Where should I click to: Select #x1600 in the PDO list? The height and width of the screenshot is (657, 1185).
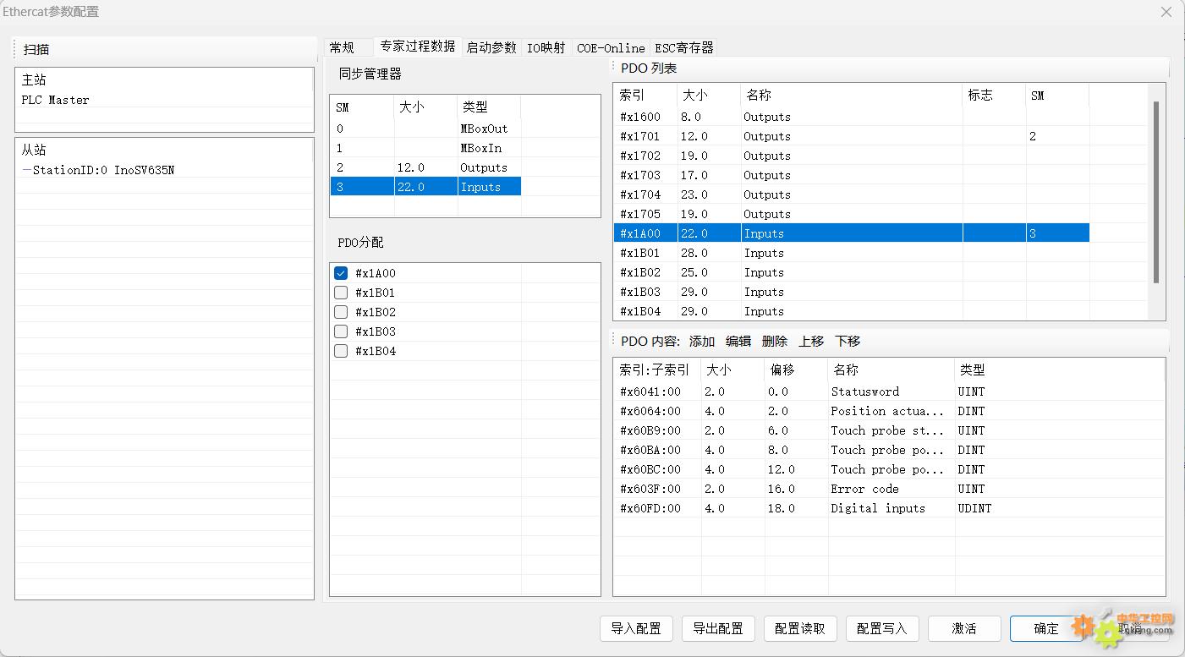(x=852, y=117)
